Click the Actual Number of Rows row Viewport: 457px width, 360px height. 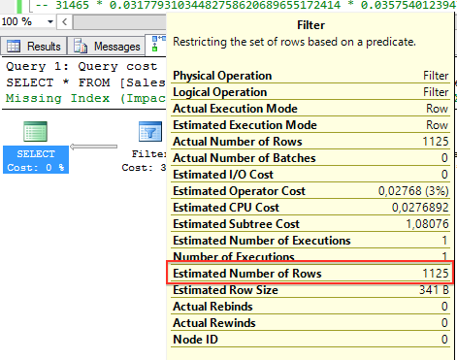point(310,142)
